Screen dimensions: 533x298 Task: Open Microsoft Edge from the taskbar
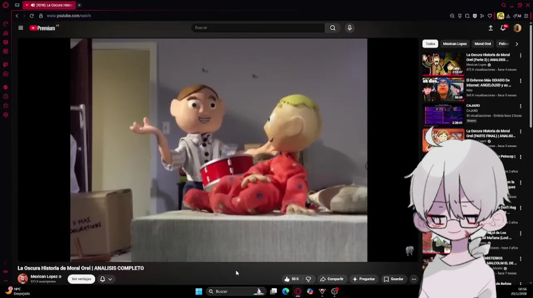(x=286, y=291)
